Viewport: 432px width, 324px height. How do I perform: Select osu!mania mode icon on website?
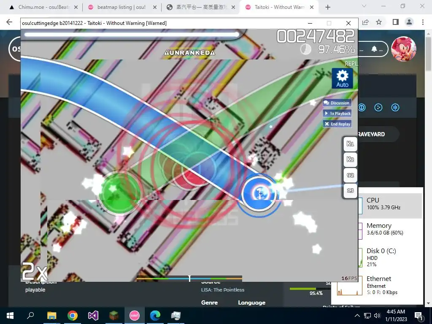tap(395, 108)
